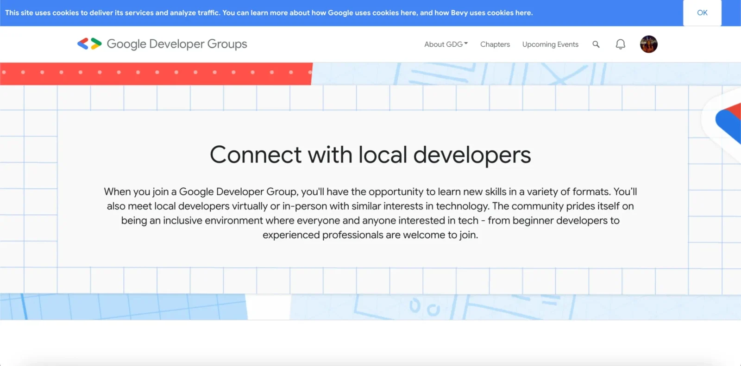Open site search with the magnifier icon
The width and height of the screenshot is (741, 366).
pyautogui.click(x=596, y=44)
